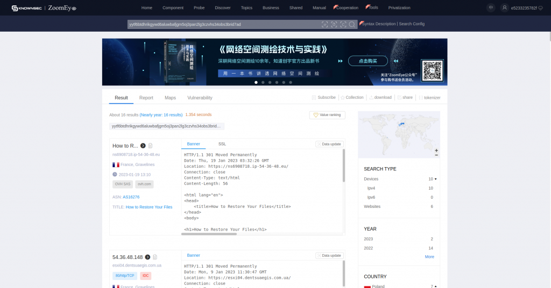This screenshot has height=288, width=551.
Task: Click the forward arrows on the banner
Action: click(x=340, y=61)
